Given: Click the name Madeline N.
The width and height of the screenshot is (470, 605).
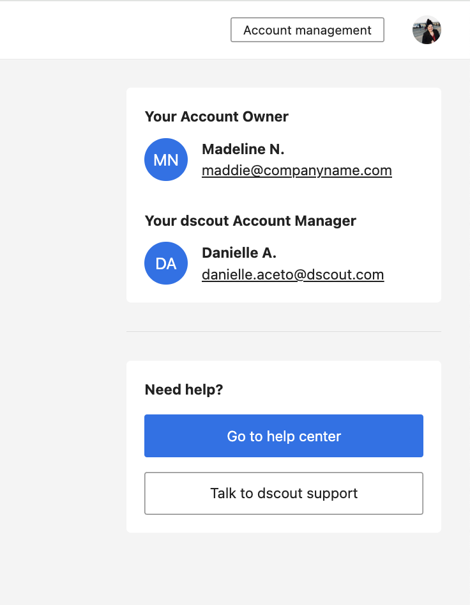Looking at the screenshot, I should [243, 149].
